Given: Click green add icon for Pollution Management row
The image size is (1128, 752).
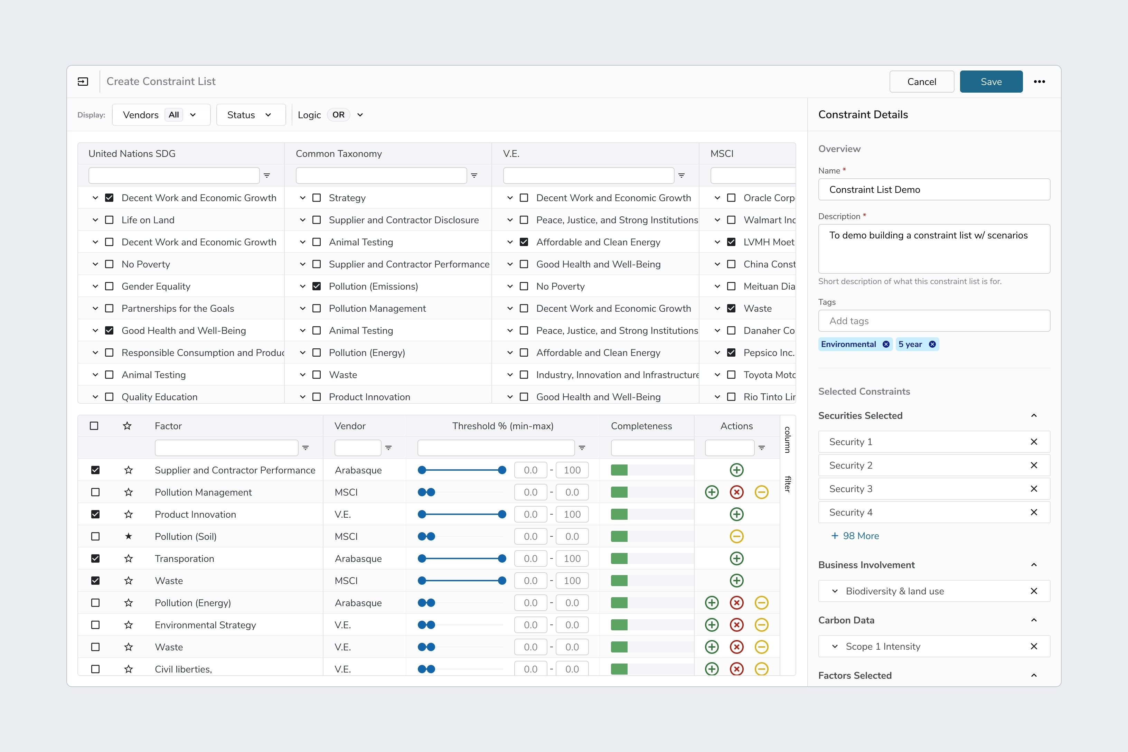Looking at the screenshot, I should click(712, 492).
